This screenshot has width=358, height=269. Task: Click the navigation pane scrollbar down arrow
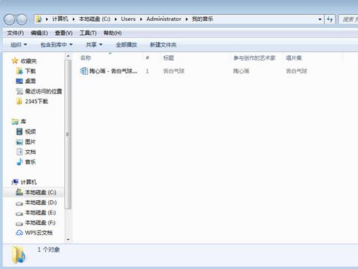pos(68,240)
